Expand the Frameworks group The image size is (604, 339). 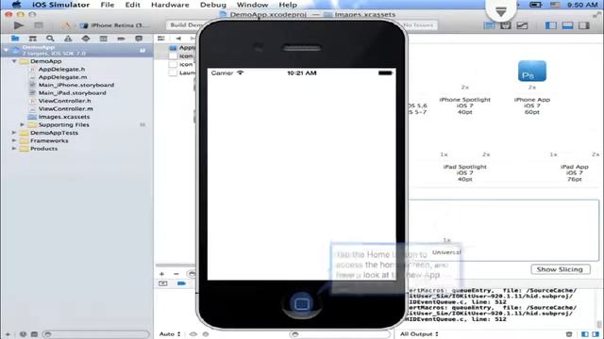[x=14, y=140]
